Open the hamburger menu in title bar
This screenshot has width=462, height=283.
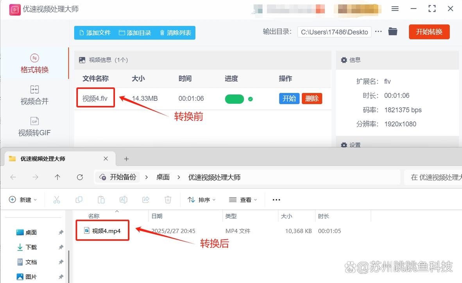click(x=395, y=8)
